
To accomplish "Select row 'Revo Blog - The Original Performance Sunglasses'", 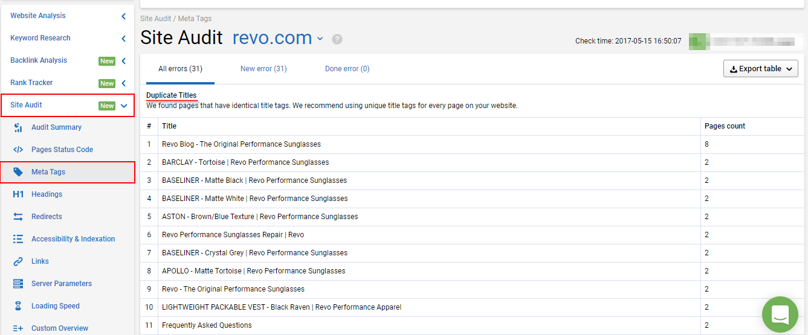I will (241, 144).
